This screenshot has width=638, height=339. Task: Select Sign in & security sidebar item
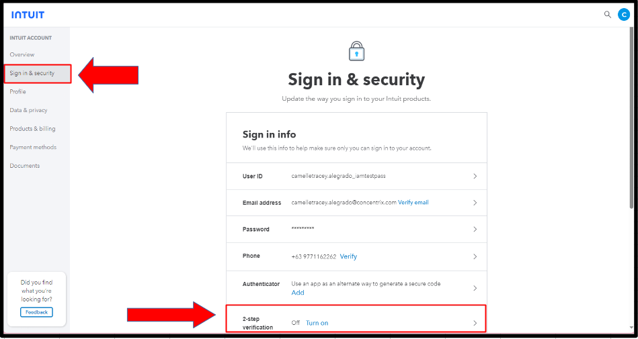coord(32,73)
